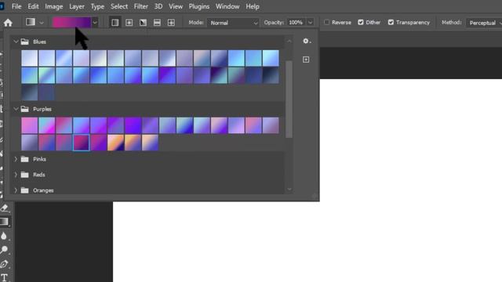
Task: Open the Filter menu
Action: (x=141, y=6)
